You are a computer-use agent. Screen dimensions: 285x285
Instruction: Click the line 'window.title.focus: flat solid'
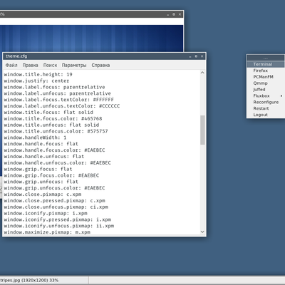tap(48, 113)
